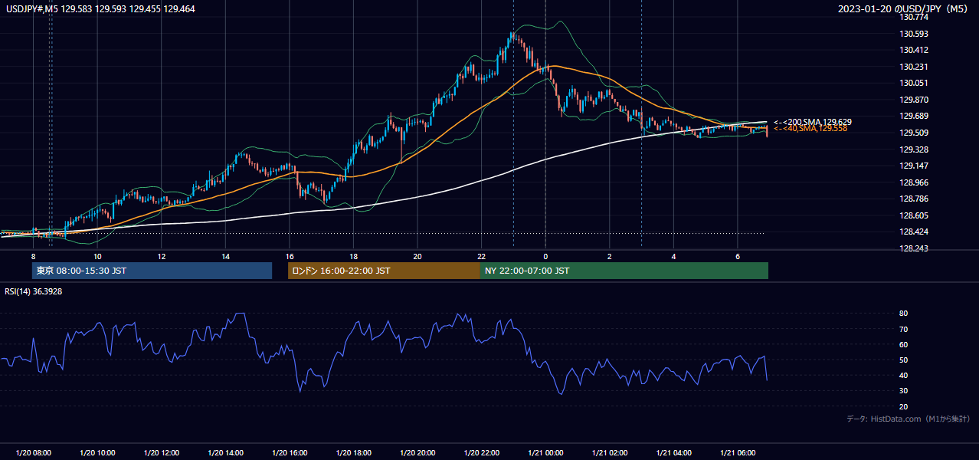Click price axis value 128.605

pos(913,216)
